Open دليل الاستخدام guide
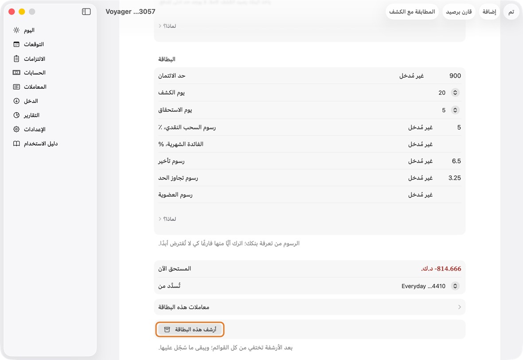The height and width of the screenshot is (360, 523). pyautogui.click(x=50, y=144)
